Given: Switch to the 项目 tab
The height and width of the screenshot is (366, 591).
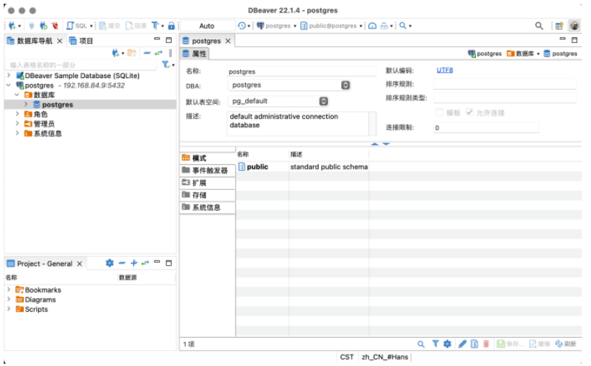Looking at the screenshot, I should click(x=81, y=41).
